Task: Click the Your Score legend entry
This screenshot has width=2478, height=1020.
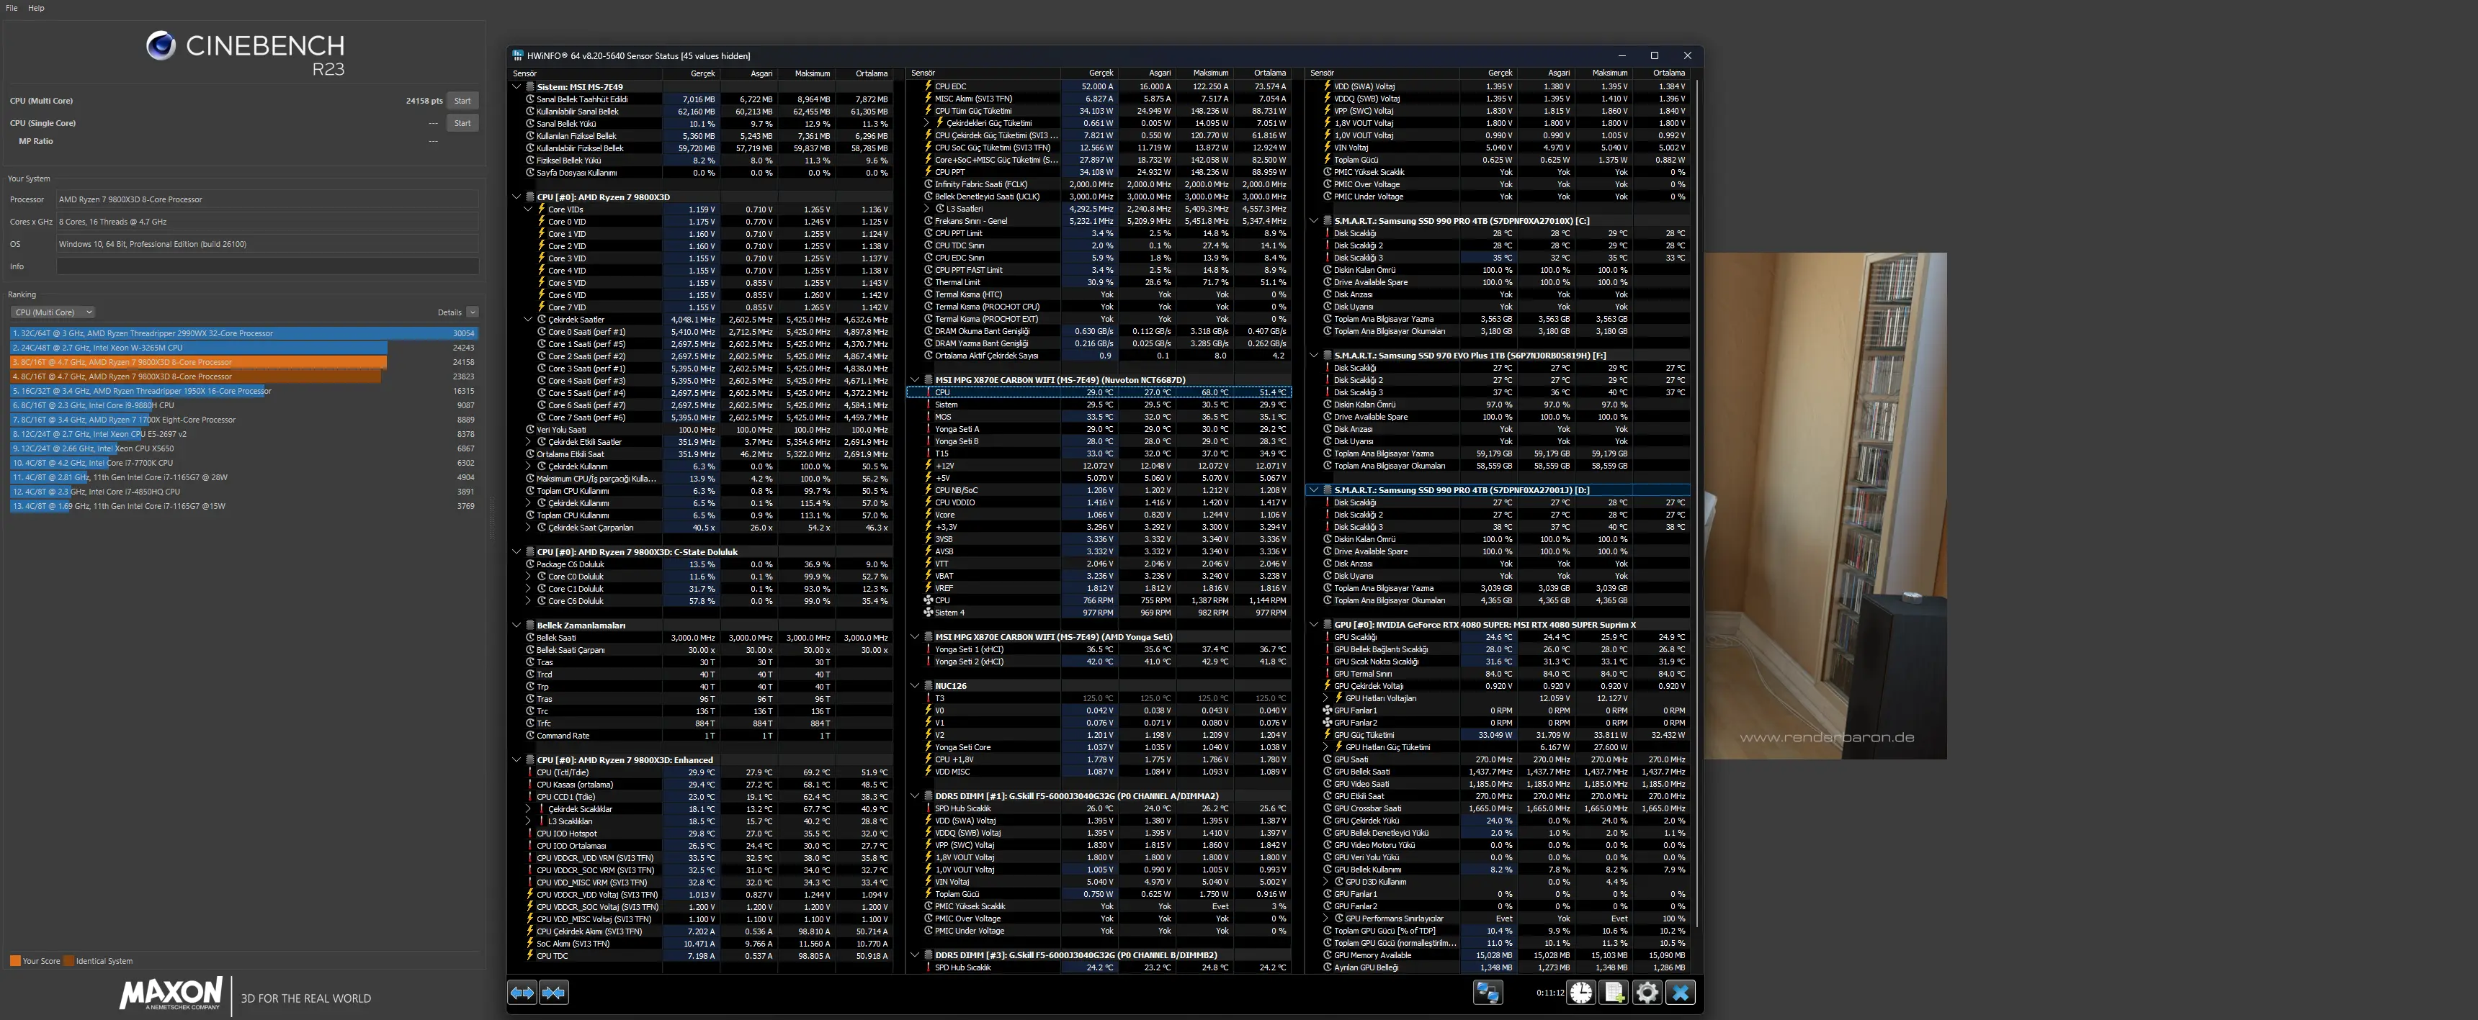Action: (x=35, y=960)
